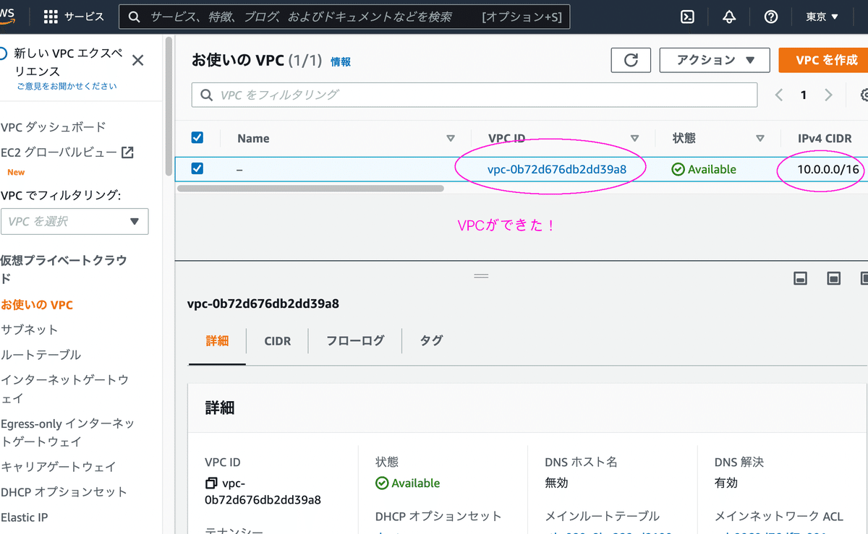Toggle the select-all checkbox in table header

197,137
